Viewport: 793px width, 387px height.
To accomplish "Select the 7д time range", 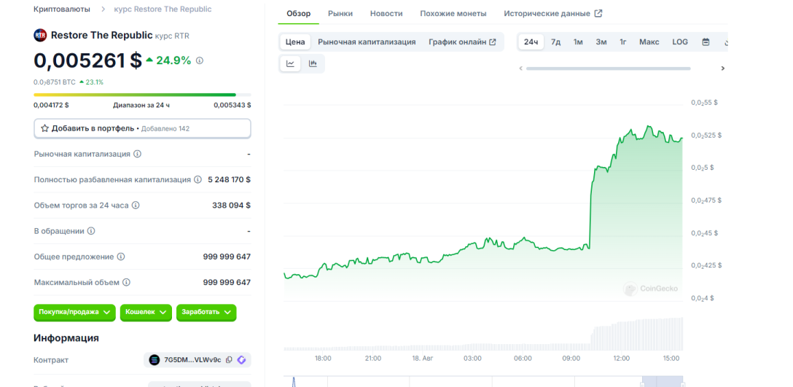I will tap(555, 42).
